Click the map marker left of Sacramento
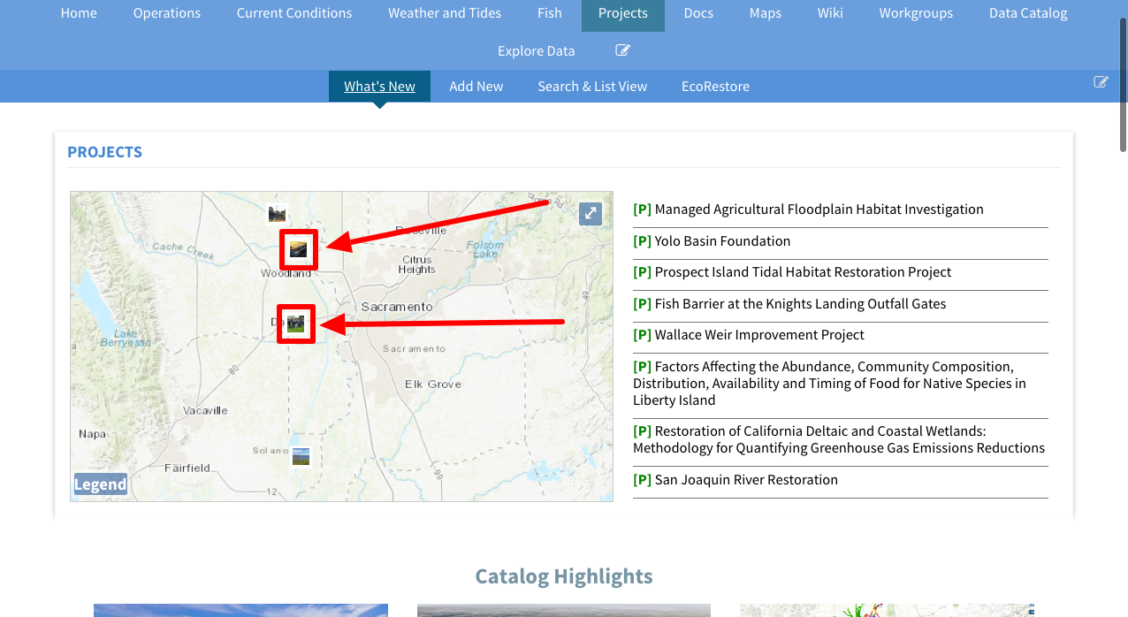 [x=296, y=324]
